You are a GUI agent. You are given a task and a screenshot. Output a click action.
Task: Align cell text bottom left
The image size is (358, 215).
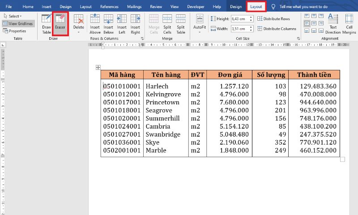pos(307,30)
